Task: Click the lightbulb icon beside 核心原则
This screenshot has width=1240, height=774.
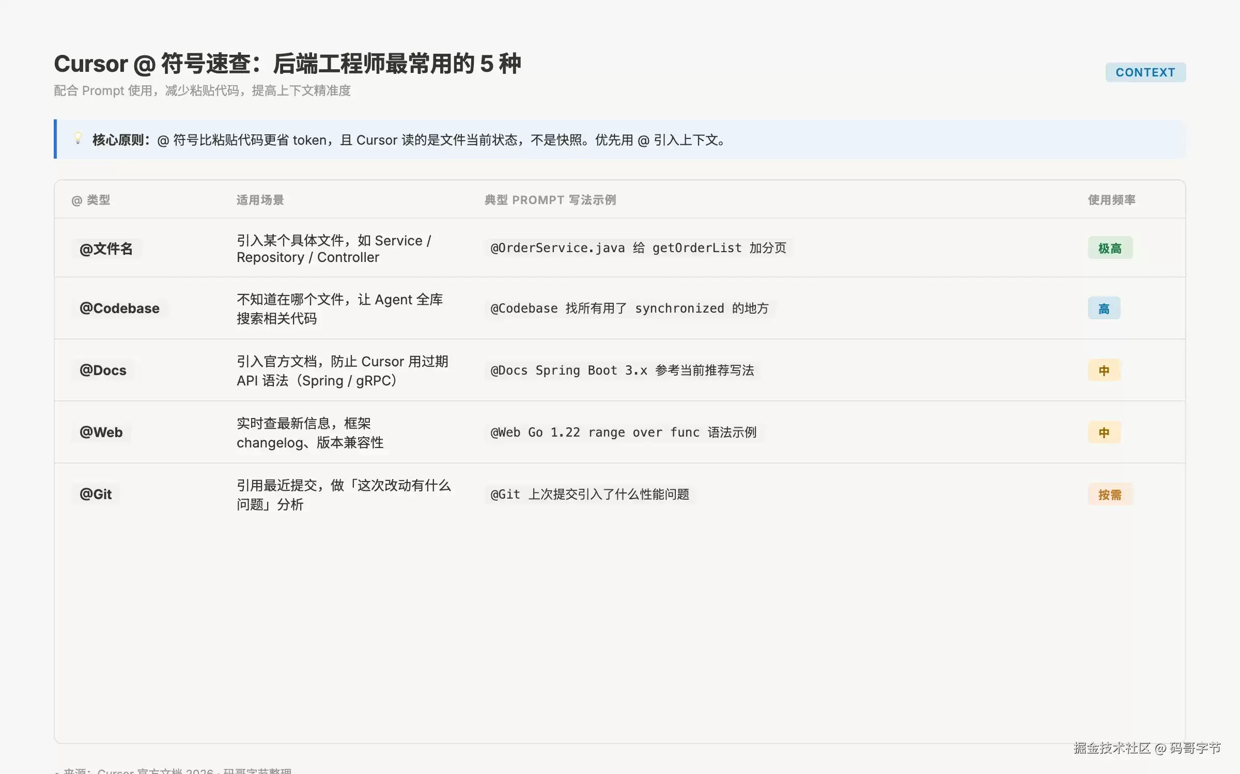Action: pos(78,138)
